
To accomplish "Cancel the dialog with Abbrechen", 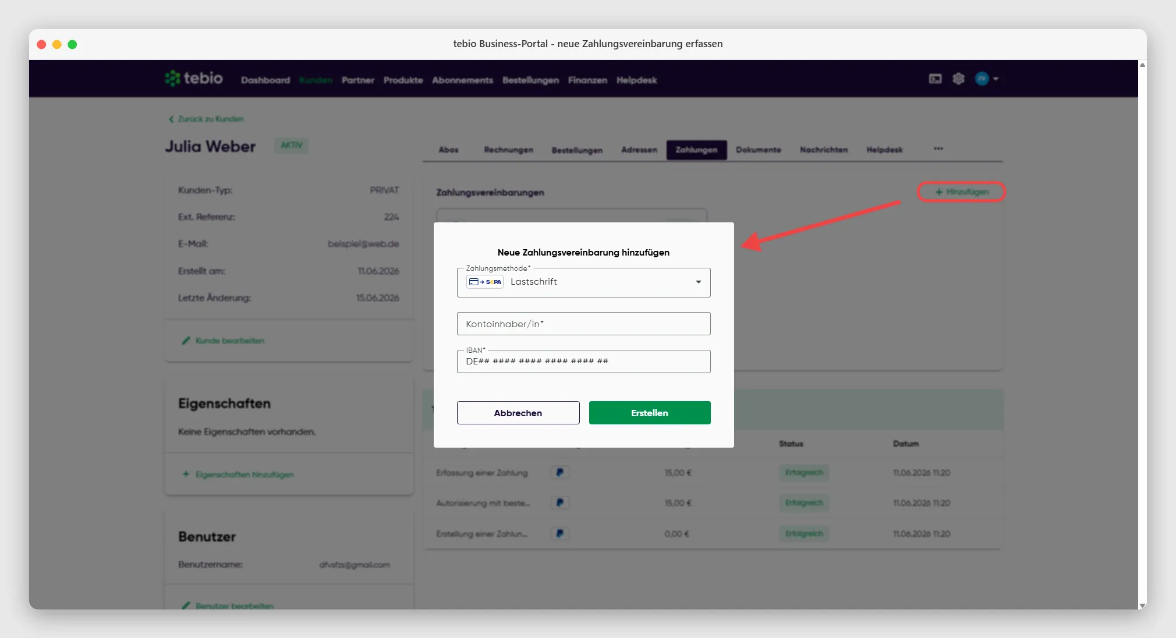I will (x=518, y=413).
